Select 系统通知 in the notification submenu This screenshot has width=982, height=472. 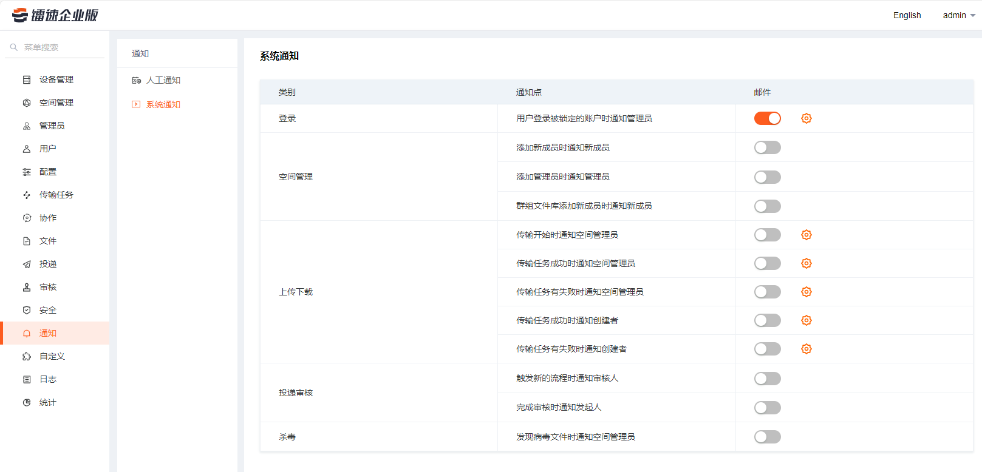tap(163, 104)
